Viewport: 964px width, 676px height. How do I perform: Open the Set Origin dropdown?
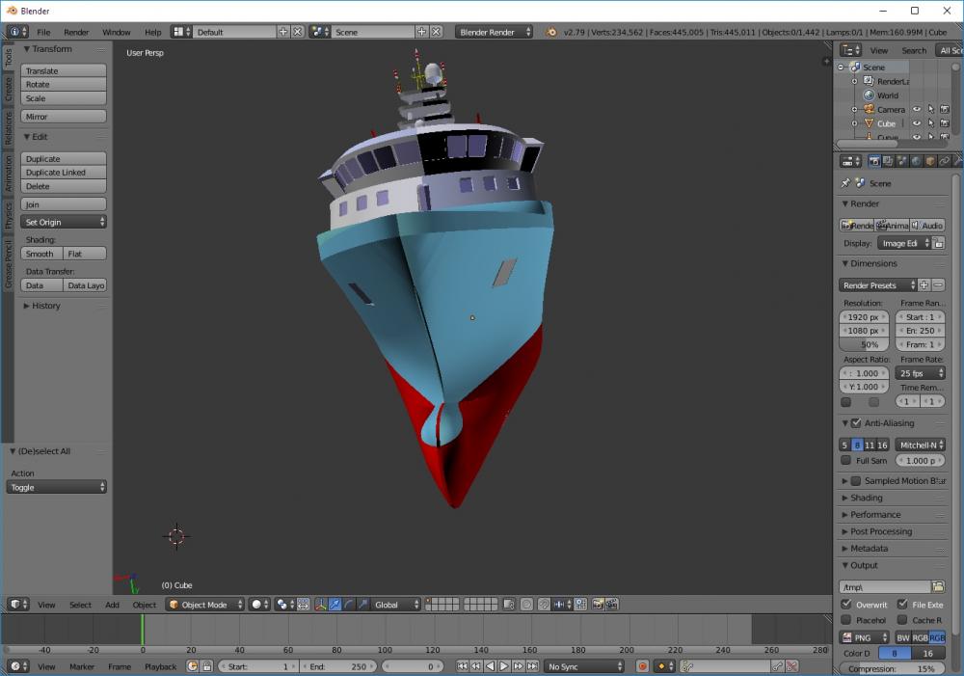pyautogui.click(x=64, y=222)
